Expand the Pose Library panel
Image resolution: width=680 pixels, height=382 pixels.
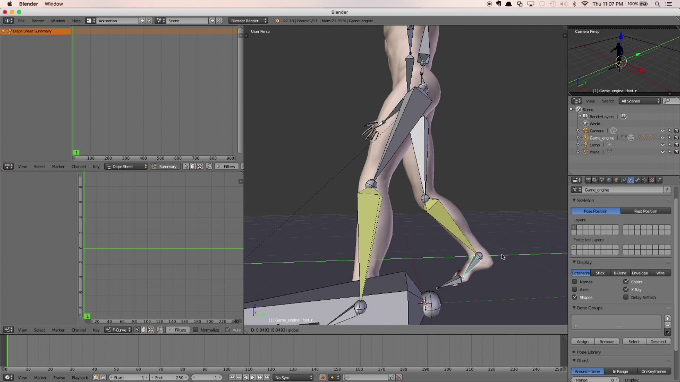pos(589,352)
